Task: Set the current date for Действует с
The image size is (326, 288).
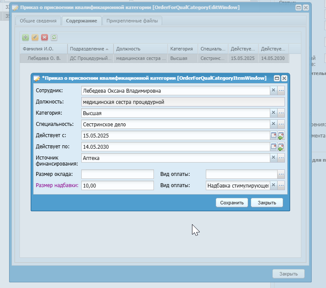Action: [x=281, y=136]
